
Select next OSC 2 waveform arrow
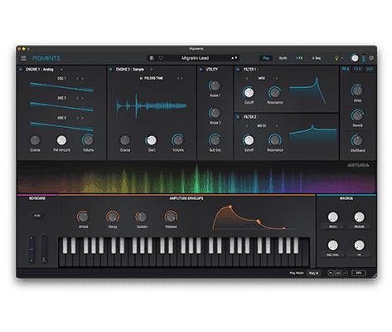pos(82,98)
